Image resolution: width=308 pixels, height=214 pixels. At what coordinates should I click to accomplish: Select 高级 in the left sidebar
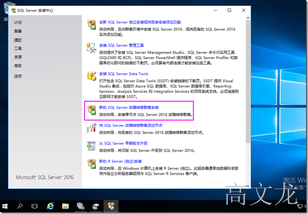click(x=18, y=66)
